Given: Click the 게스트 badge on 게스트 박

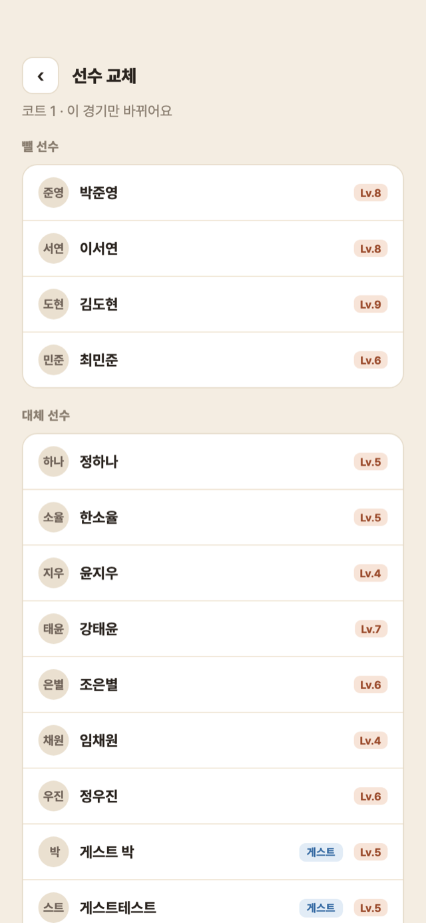Looking at the screenshot, I should 321,852.
